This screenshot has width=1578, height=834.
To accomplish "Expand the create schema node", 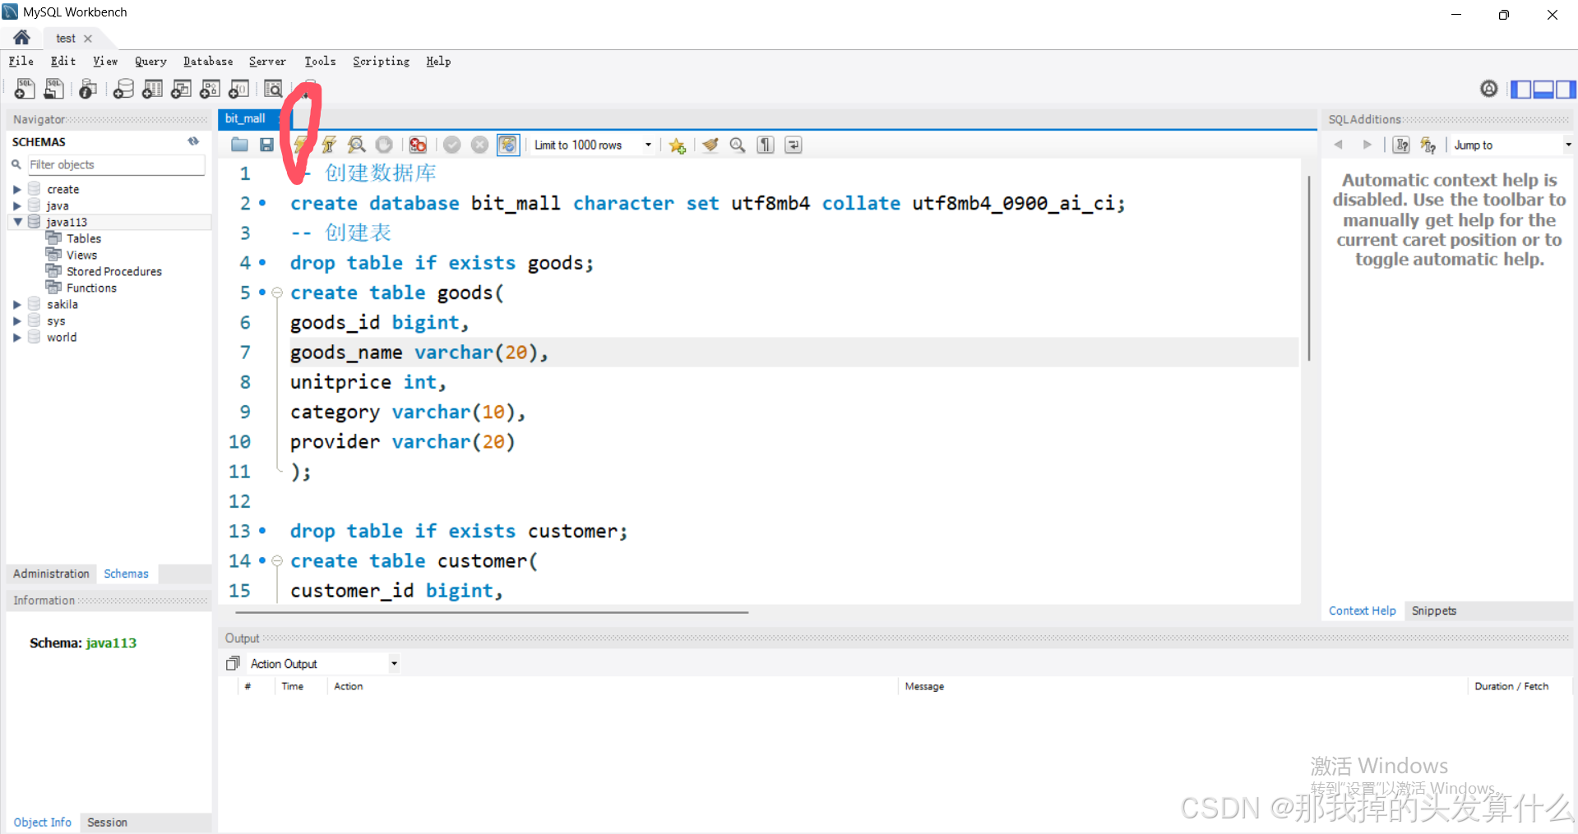I will [16, 190].
